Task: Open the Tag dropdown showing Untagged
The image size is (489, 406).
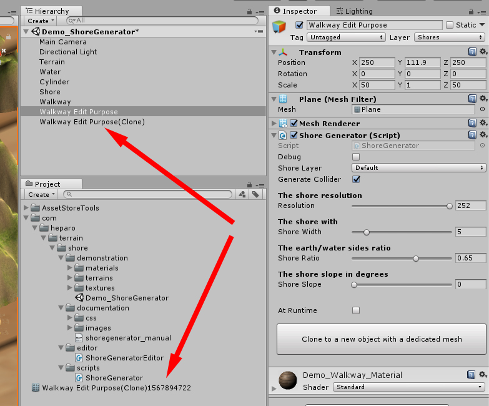Action: [347, 37]
